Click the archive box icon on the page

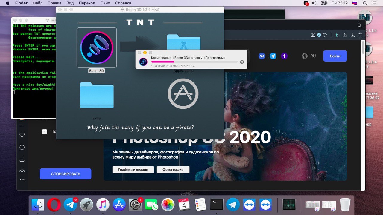pyautogui.click(x=45, y=132)
